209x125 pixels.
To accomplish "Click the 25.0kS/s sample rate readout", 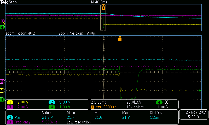I will [134, 102].
